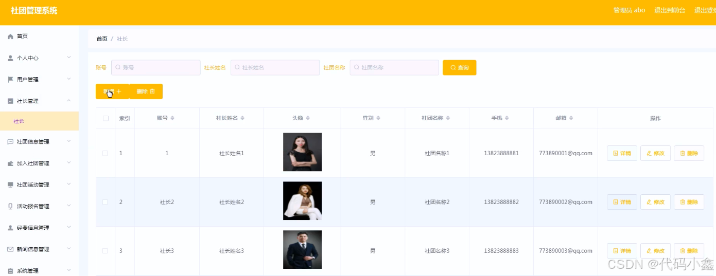Click the search icon inside 社长姓名 field

coord(237,67)
